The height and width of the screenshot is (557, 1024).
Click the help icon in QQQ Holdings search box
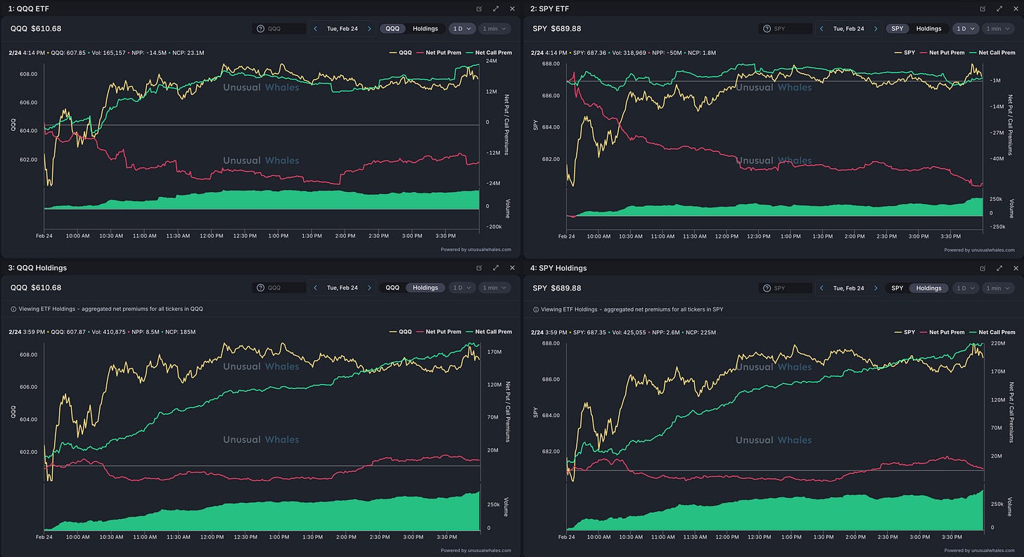pos(261,288)
